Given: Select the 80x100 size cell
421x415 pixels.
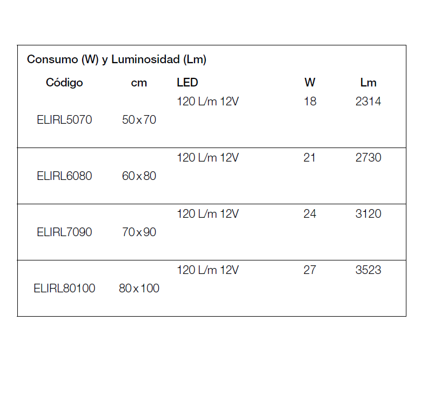Looking at the screenshot, I should tap(139, 289).
